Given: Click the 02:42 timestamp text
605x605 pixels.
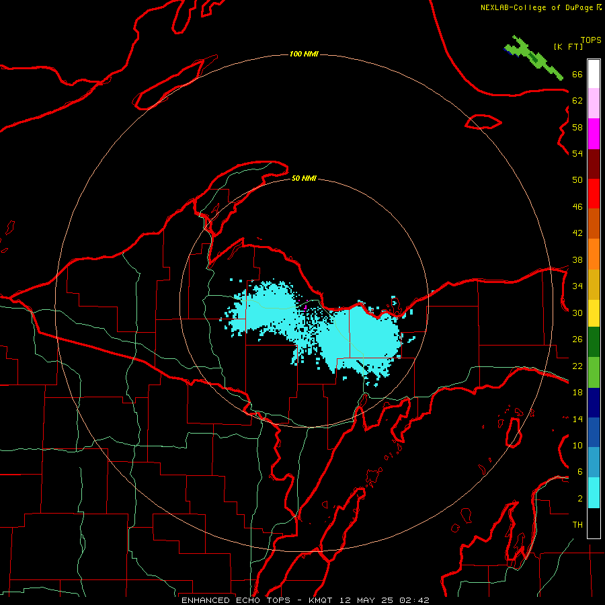Looking at the screenshot, I should pyautogui.click(x=414, y=600).
